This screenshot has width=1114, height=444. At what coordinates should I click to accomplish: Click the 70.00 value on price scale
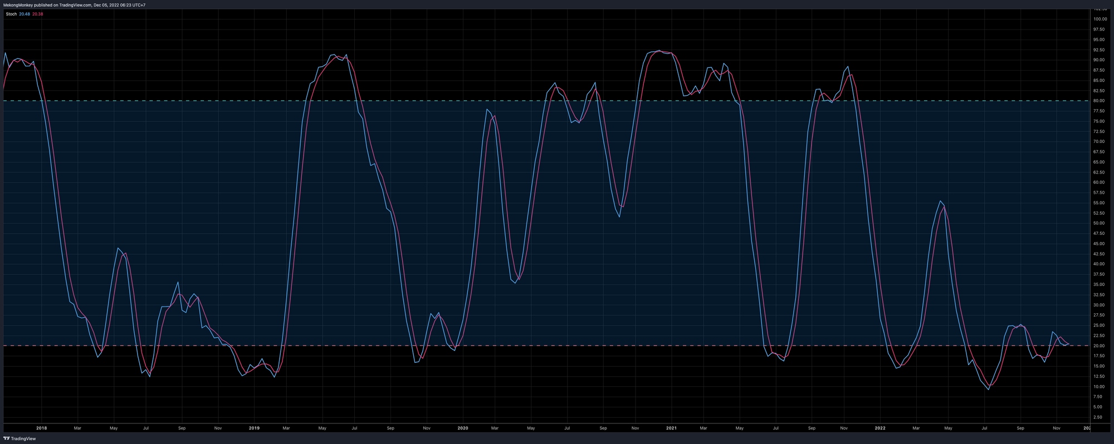point(1099,141)
